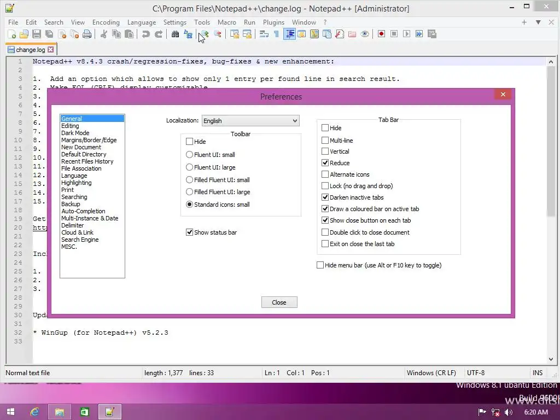Viewport: 560px width, 420px height.
Task: Select Standard icons: small radio button
Action: 189,205
